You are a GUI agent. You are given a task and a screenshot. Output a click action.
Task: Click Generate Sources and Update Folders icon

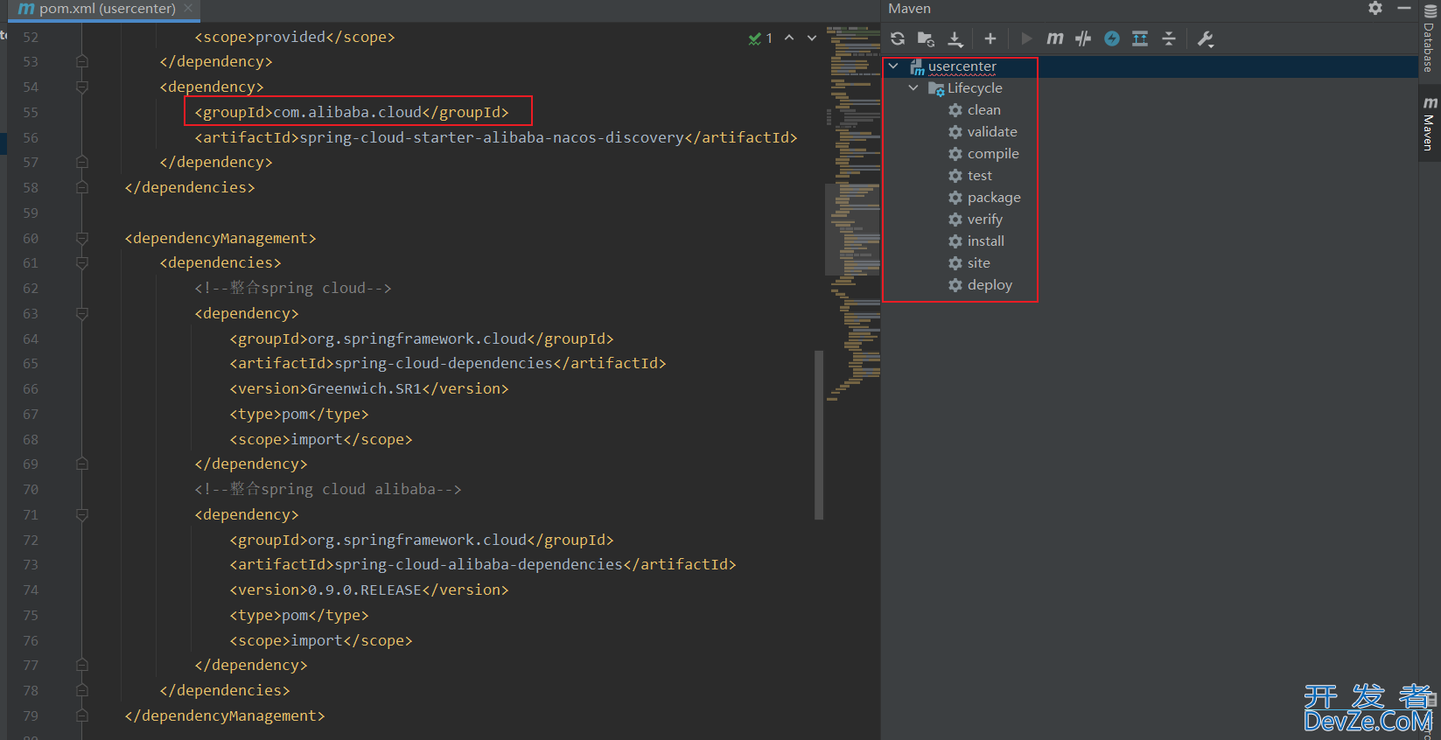926,38
